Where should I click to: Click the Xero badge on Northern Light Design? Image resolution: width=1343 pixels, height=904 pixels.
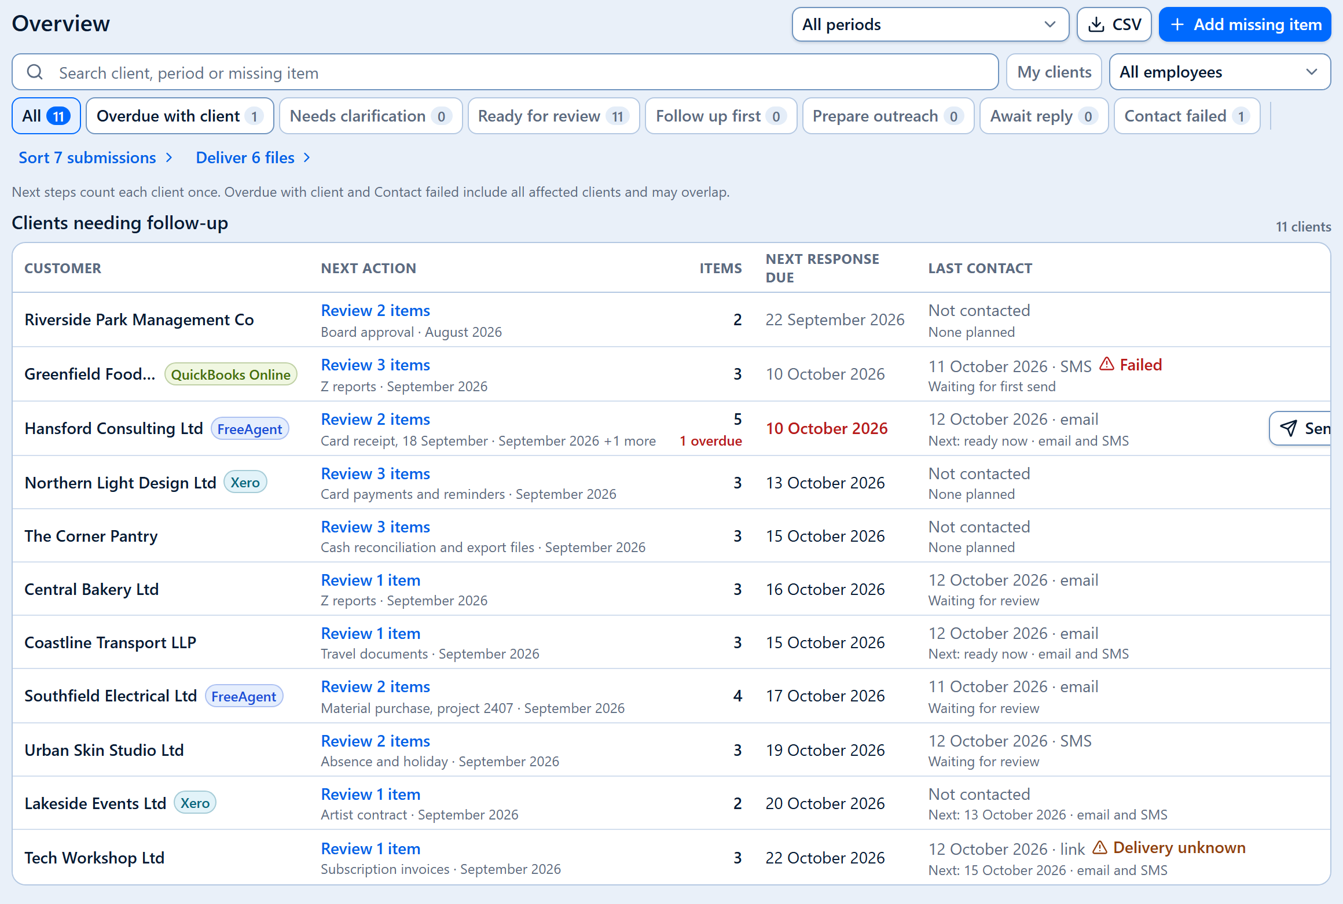click(x=245, y=482)
